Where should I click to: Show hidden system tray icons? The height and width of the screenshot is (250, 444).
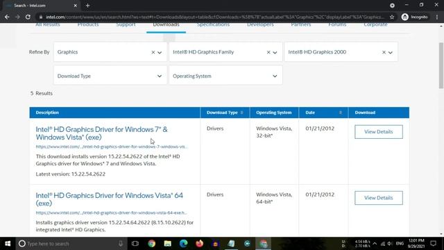[x=375, y=244]
